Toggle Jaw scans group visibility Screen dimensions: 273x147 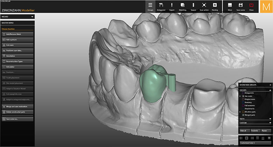pos(243,96)
